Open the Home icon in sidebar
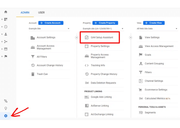 tap(6, 12)
